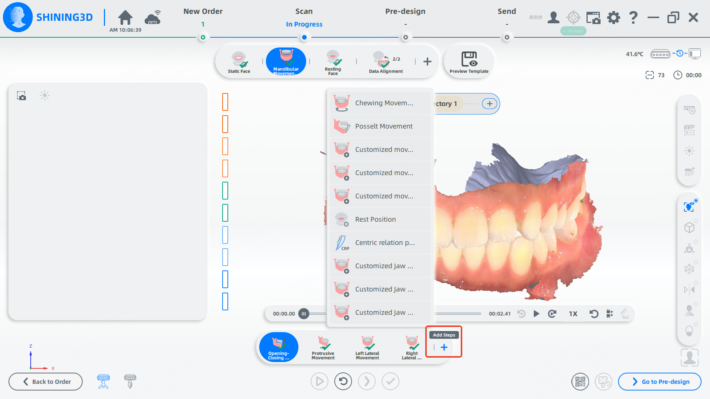Expand trajectory with the plus button
Screen dimensions: 710x399
(490, 104)
